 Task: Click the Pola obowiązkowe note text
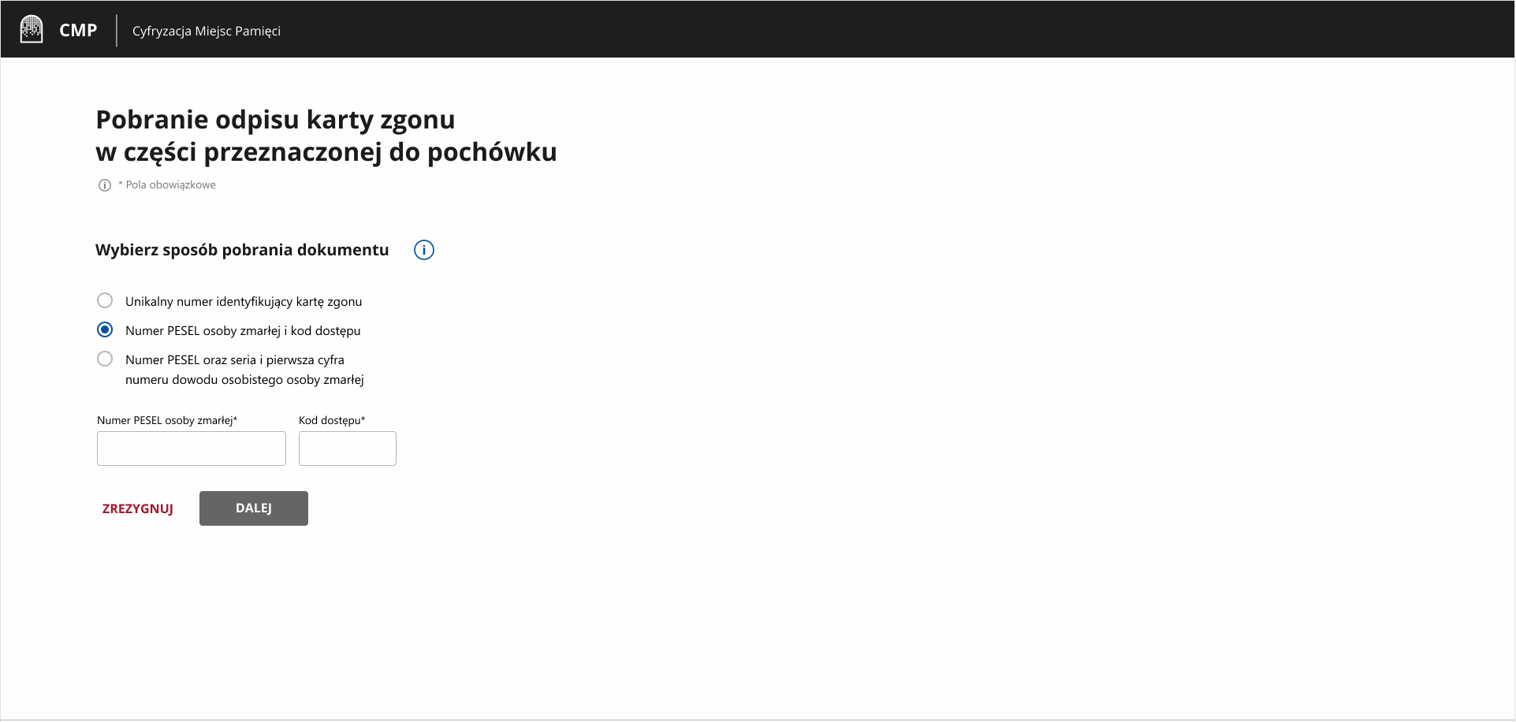[170, 185]
